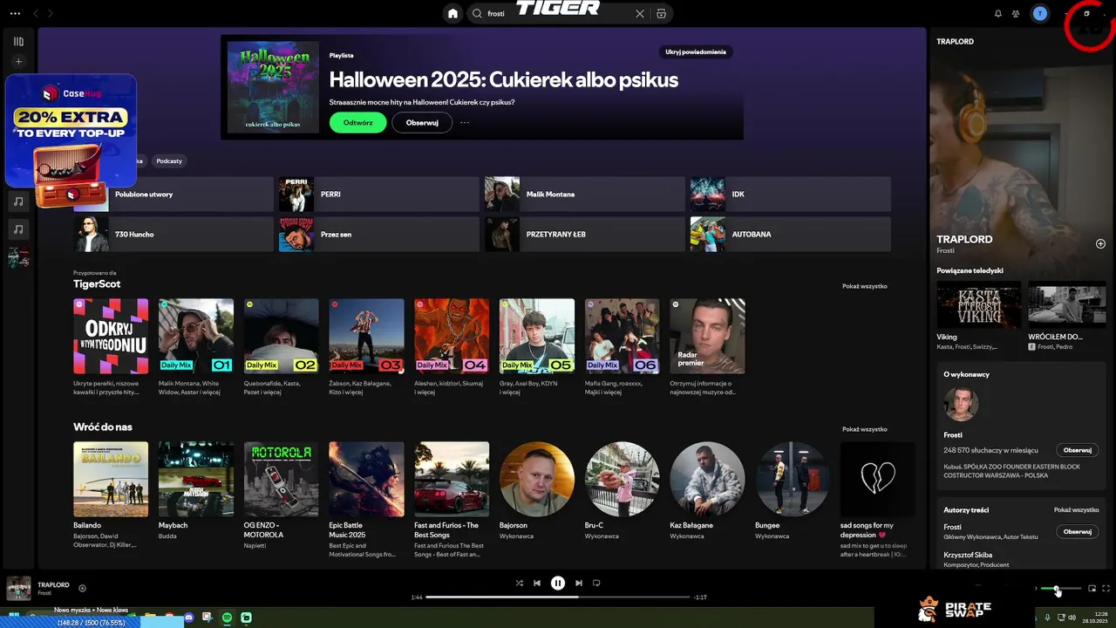
Task: Skip to the previous track
Action: click(537, 583)
